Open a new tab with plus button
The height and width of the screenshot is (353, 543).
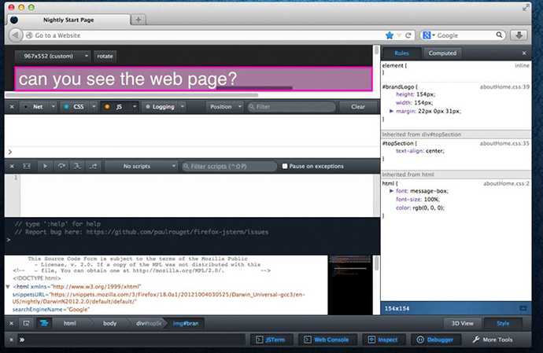pyautogui.click(x=139, y=19)
